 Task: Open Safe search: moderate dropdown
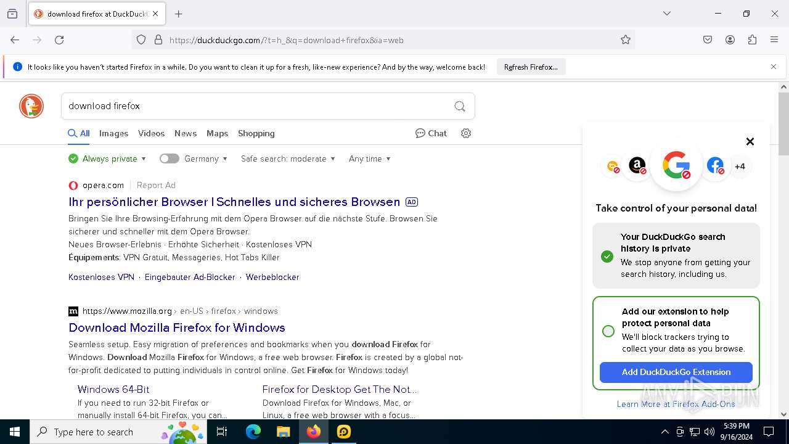click(288, 158)
